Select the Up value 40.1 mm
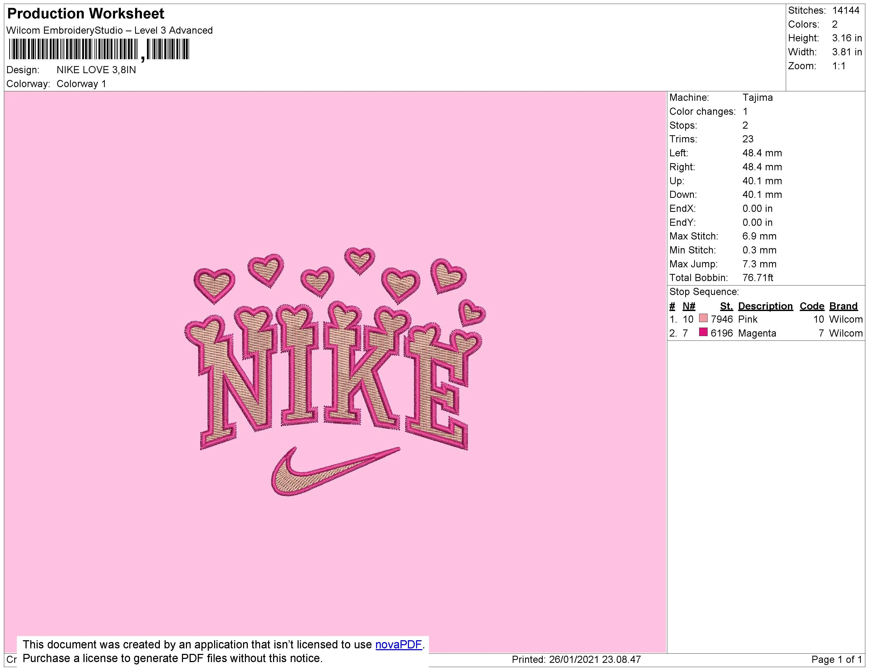 pyautogui.click(x=762, y=181)
